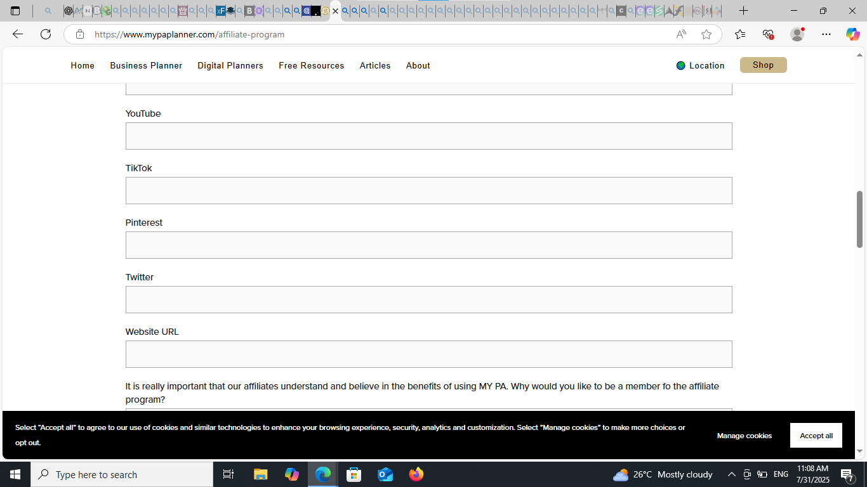Click the globe icon beside Location
The image size is (867, 487).
tap(681, 65)
